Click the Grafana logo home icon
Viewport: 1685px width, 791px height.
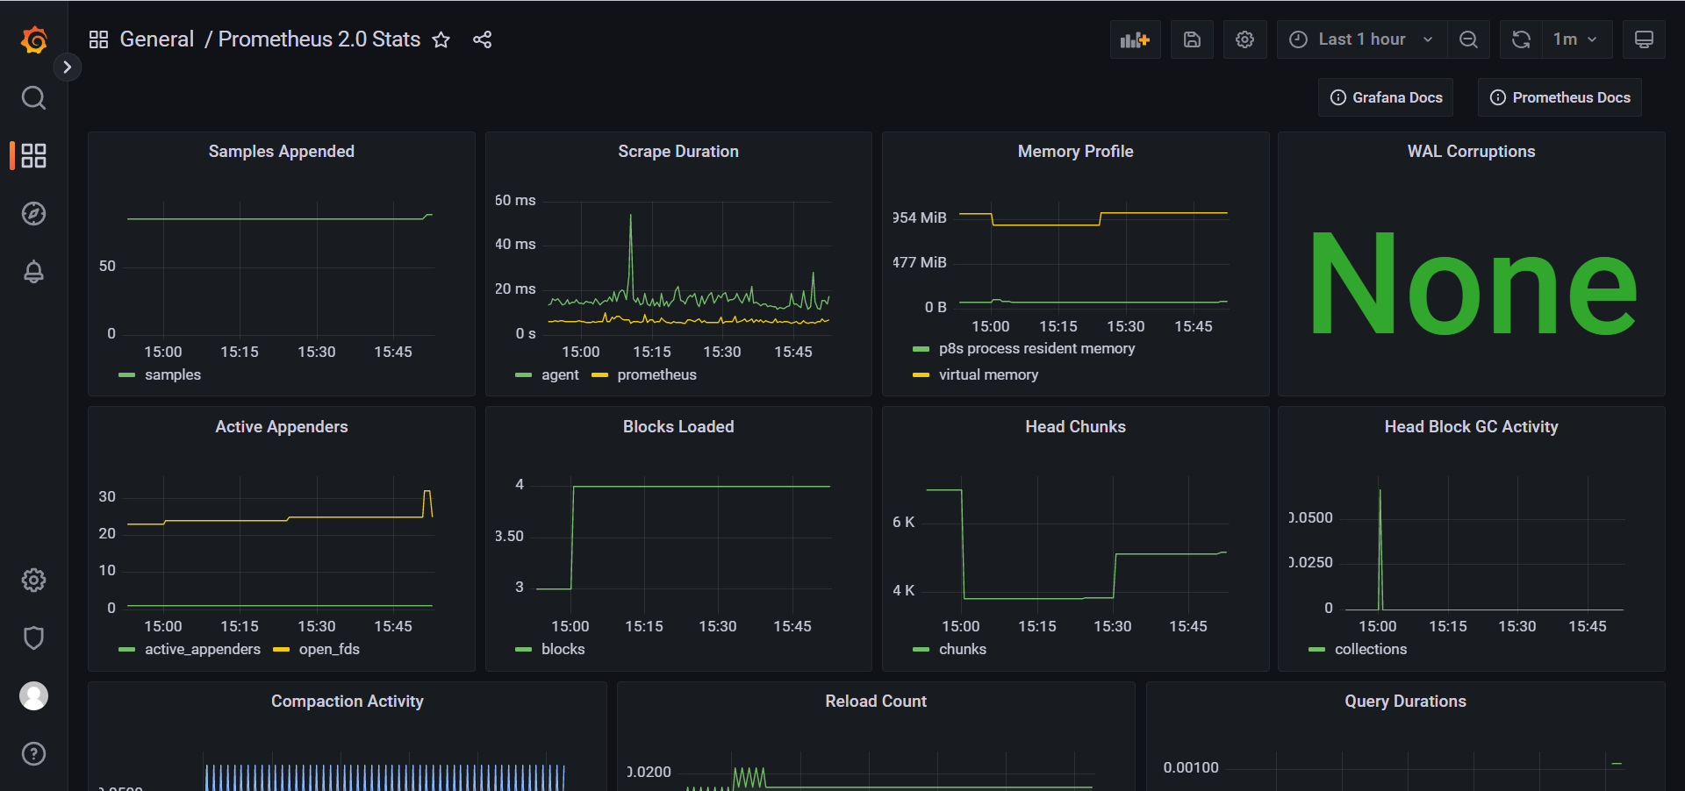tap(33, 39)
